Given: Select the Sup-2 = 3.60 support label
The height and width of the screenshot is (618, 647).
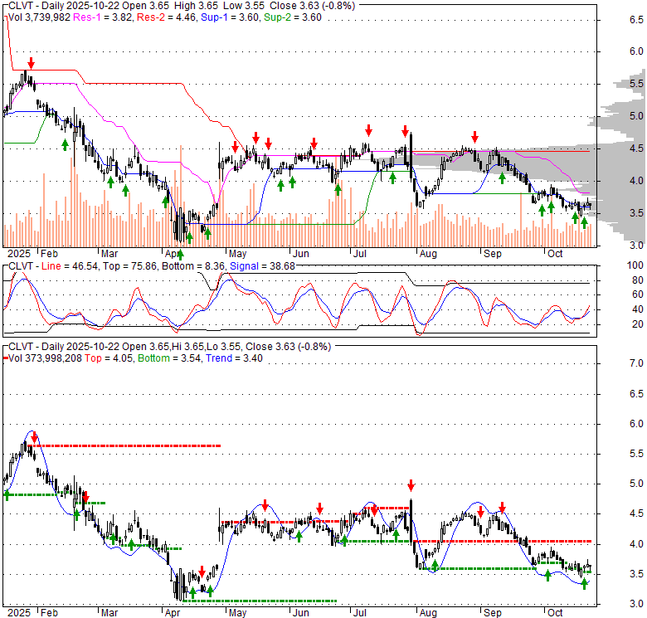Looking at the screenshot, I should click(x=293, y=17).
